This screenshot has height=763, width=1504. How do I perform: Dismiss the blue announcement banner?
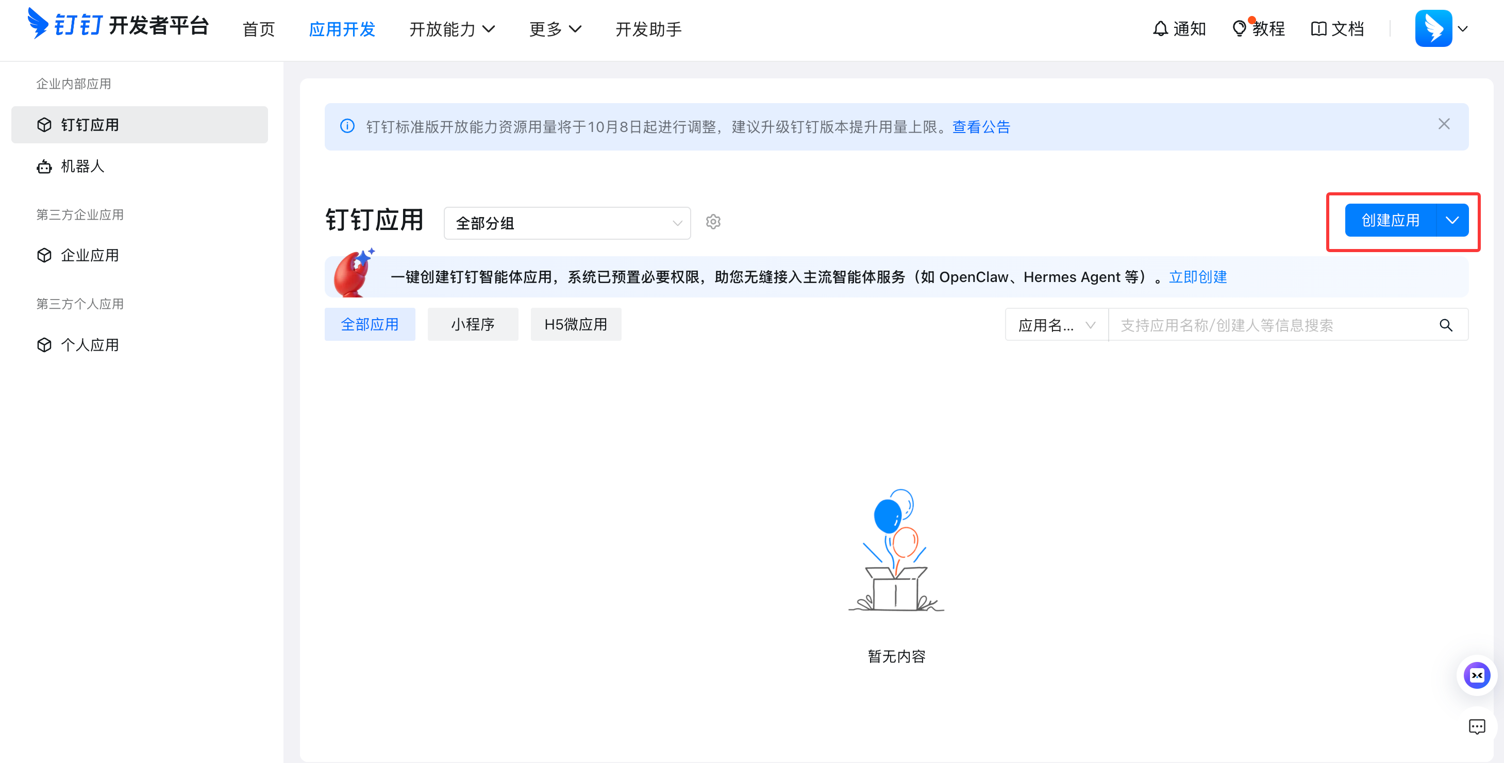[x=1444, y=124]
